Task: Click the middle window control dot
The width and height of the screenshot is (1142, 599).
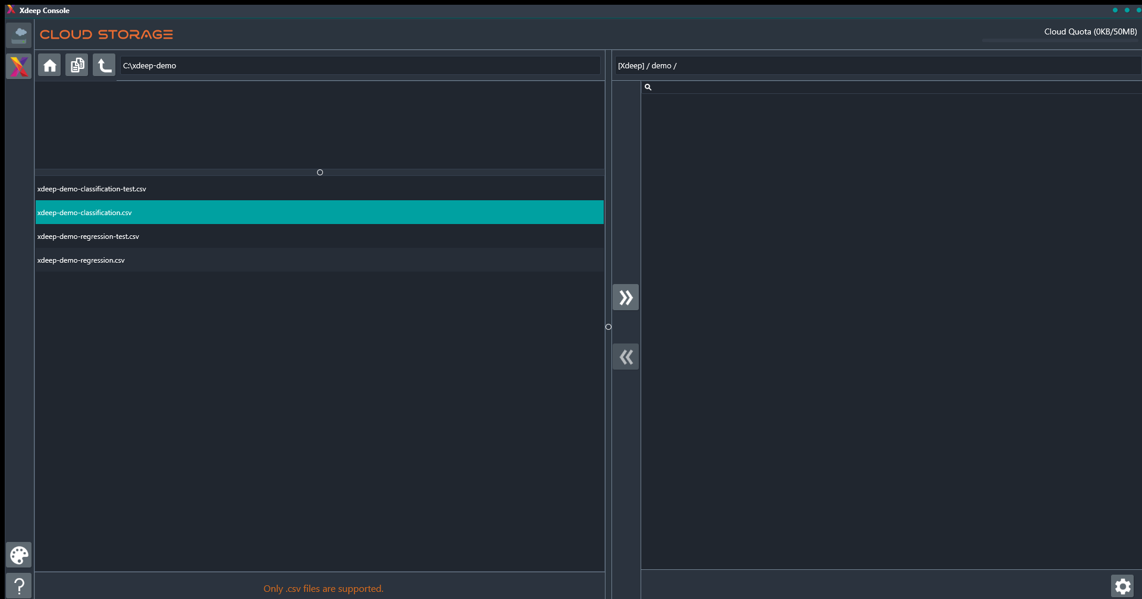Action: [x=1127, y=10]
